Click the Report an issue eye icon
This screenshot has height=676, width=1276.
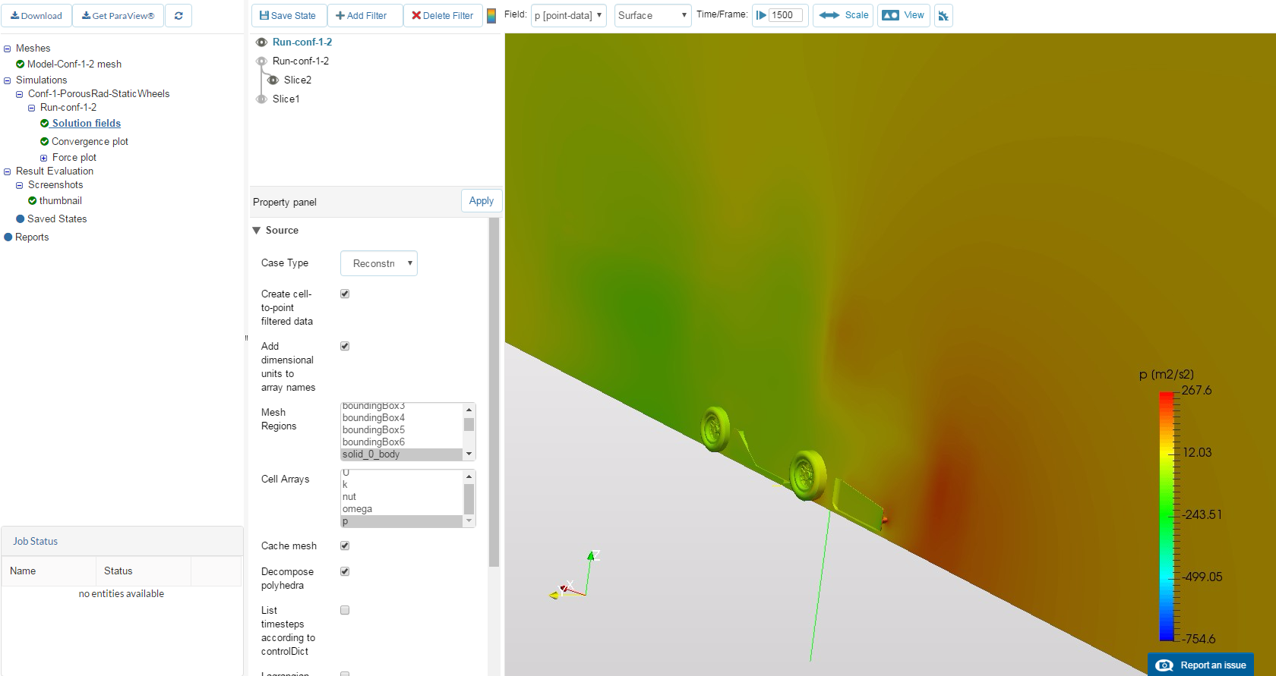click(1164, 665)
